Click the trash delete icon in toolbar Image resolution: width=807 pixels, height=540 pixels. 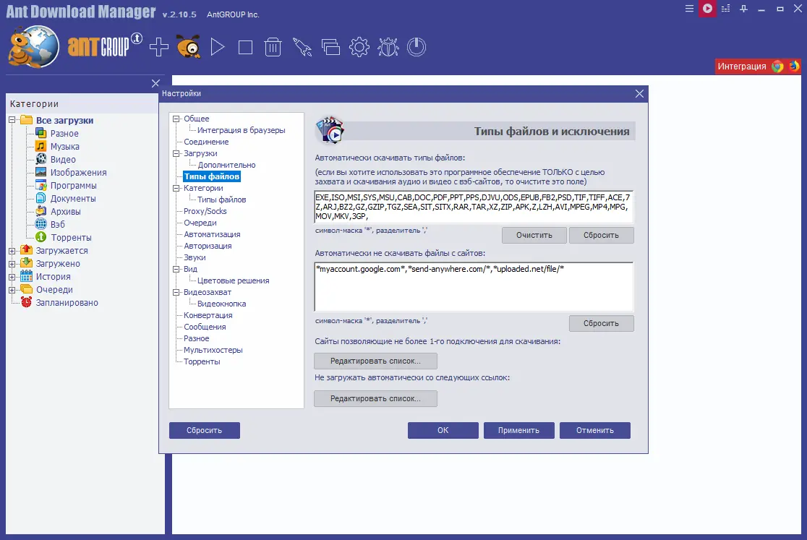pos(273,47)
